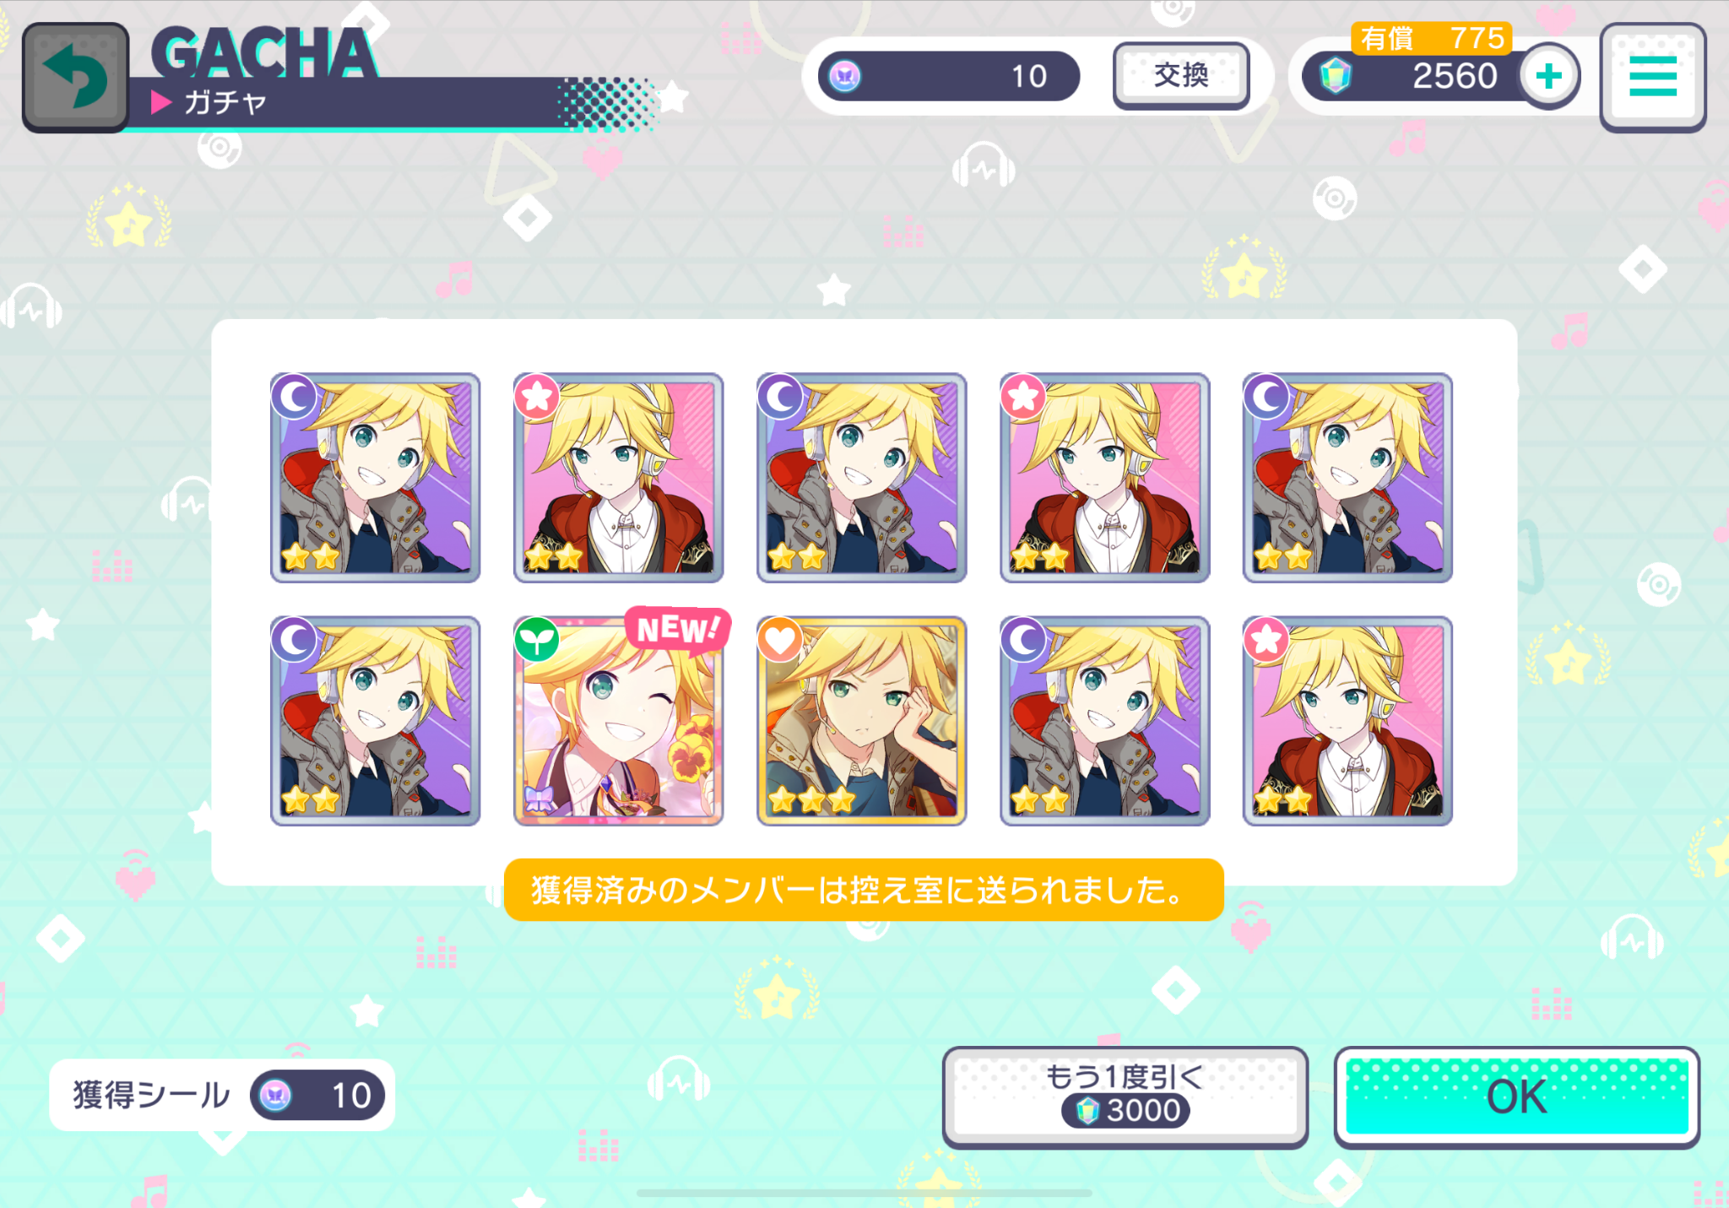The width and height of the screenshot is (1729, 1208).
Task: Select the three-star gold-framed Len card
Action: coord(861,720)
